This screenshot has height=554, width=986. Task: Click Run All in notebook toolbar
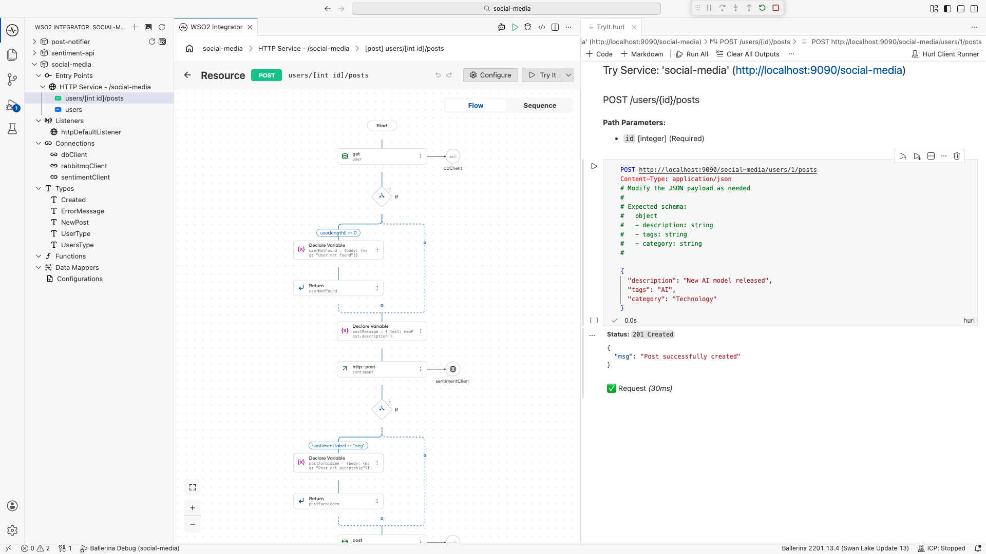point(692,54)
